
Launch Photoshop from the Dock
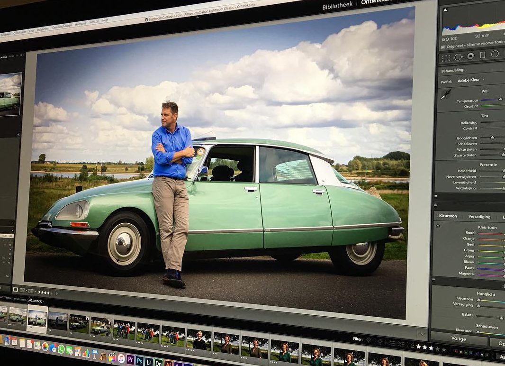[x=139, y=360]
